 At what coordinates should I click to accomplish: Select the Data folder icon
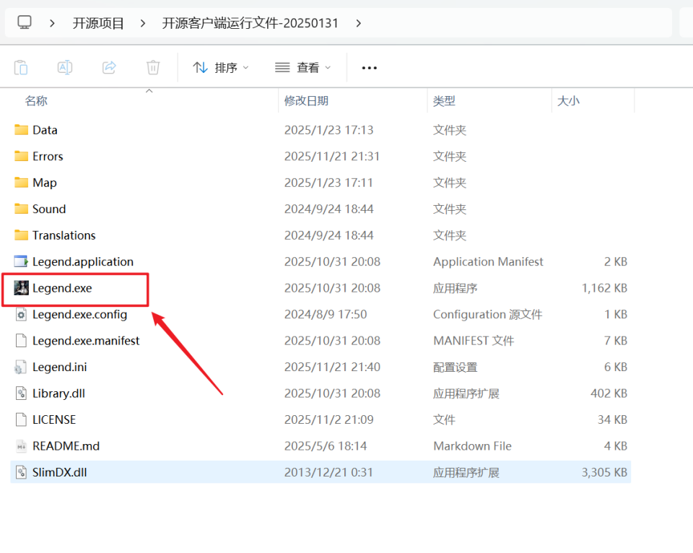coord(21,129)
